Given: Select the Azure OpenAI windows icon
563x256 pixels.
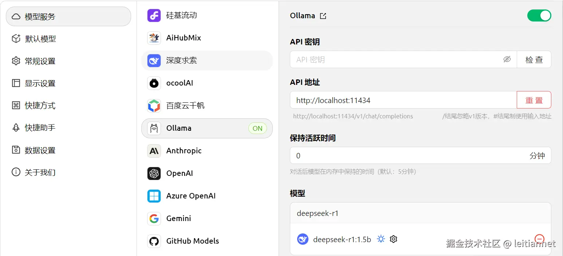Looking at the screenshot, I should (x=154, y=196).
